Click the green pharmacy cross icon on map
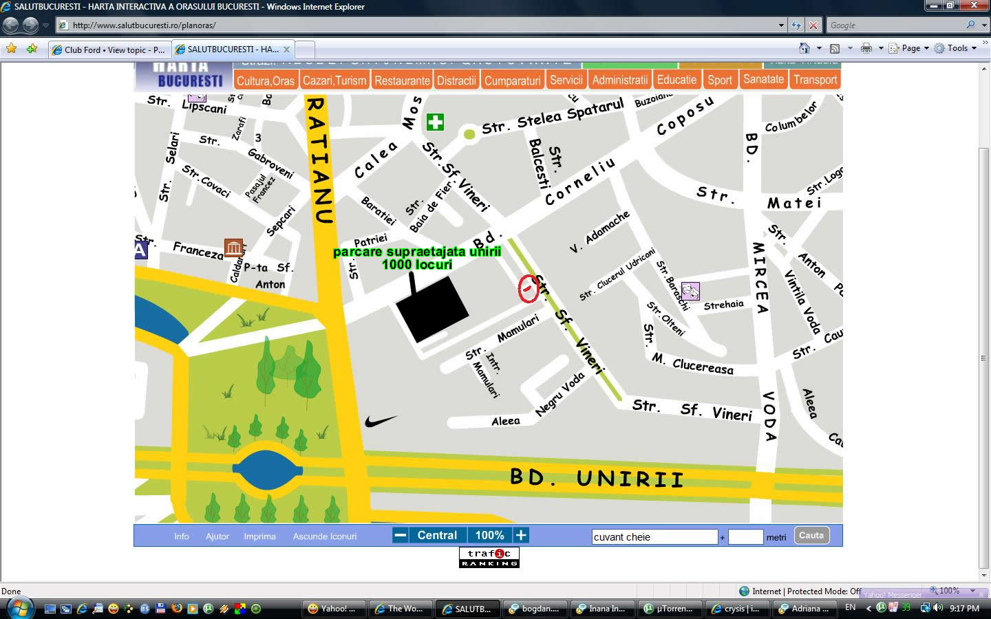 point(435,122)
